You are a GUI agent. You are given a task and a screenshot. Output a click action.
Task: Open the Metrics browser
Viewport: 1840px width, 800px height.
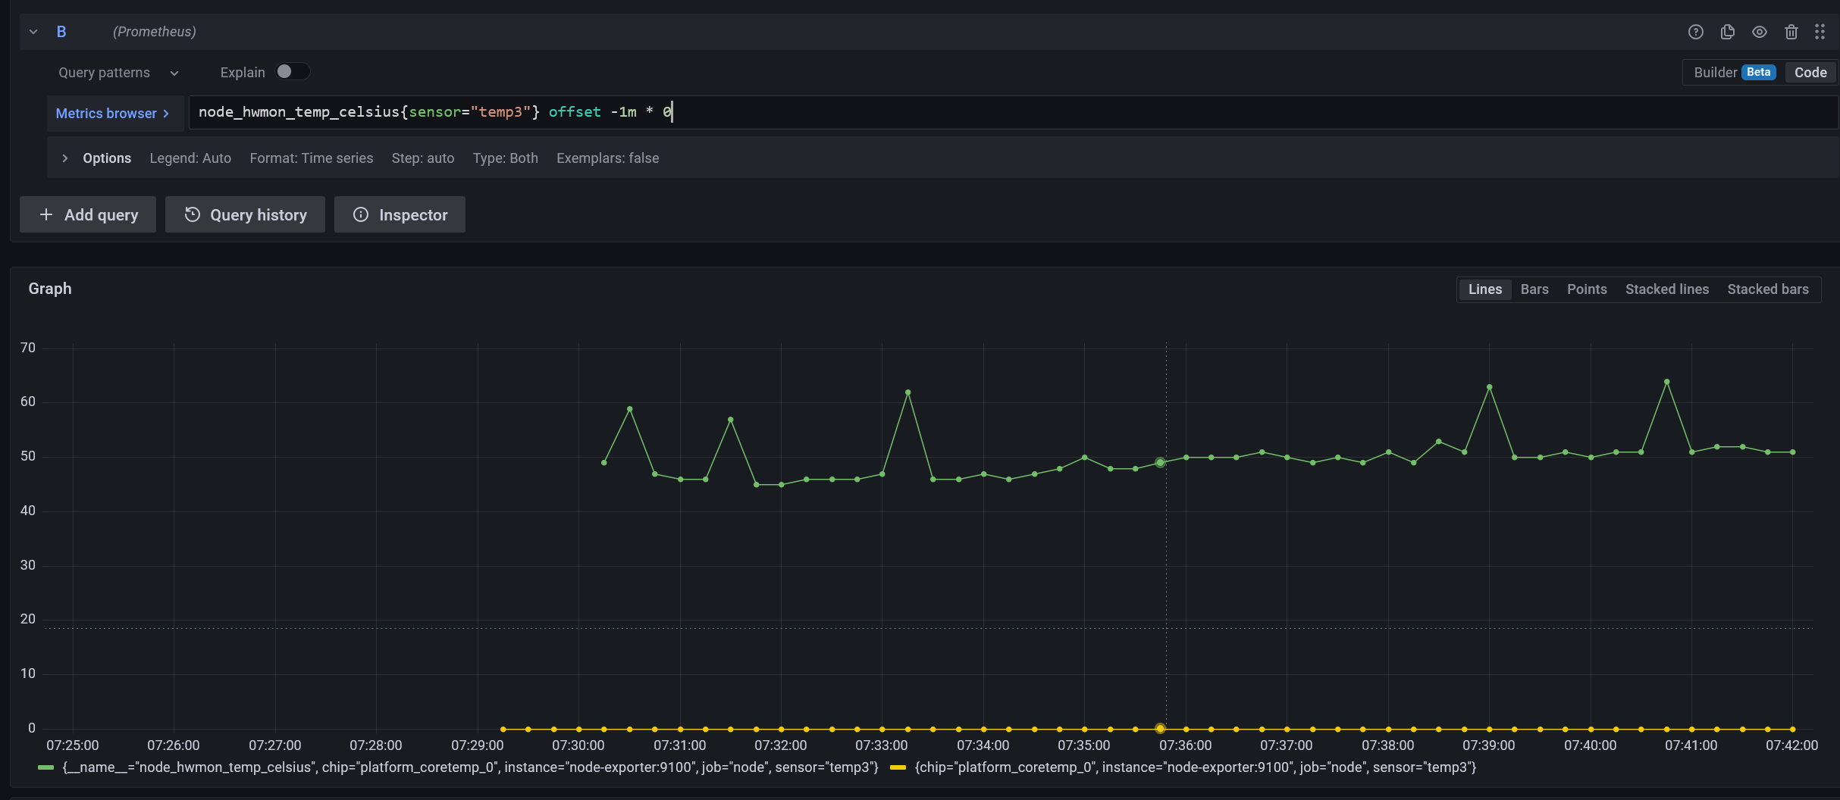[x=112, y=113]
